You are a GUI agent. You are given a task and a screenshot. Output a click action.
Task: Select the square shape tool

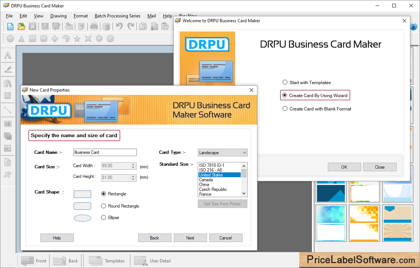(33, 39)
